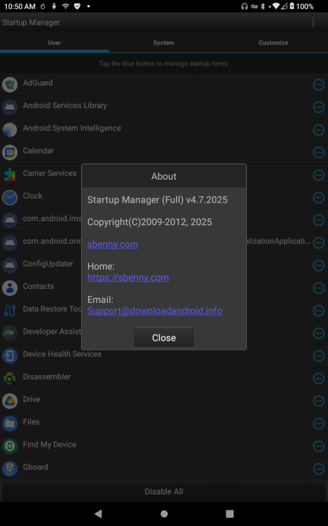The image size is (328, 526).
Task: Toggle the Calendar blue minus button
Action: click(x=319, y=152)
